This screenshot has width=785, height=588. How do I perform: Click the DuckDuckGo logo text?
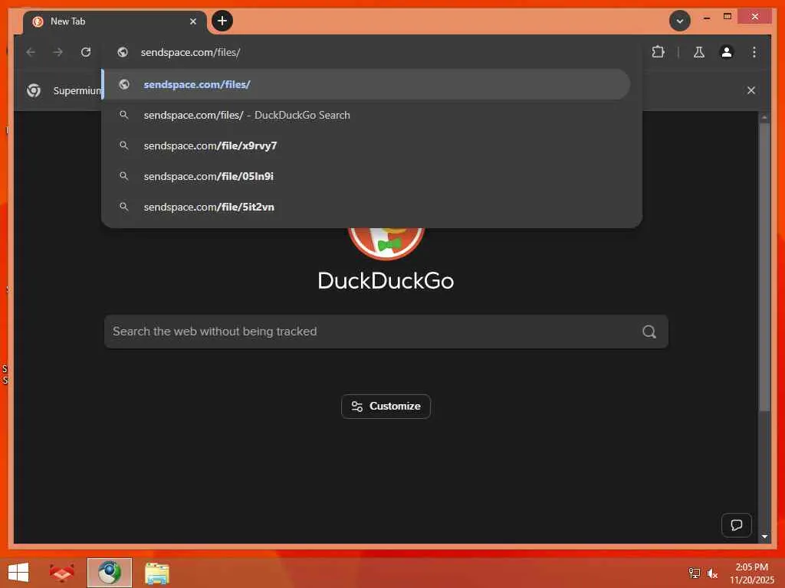click(x=386, y=280)
